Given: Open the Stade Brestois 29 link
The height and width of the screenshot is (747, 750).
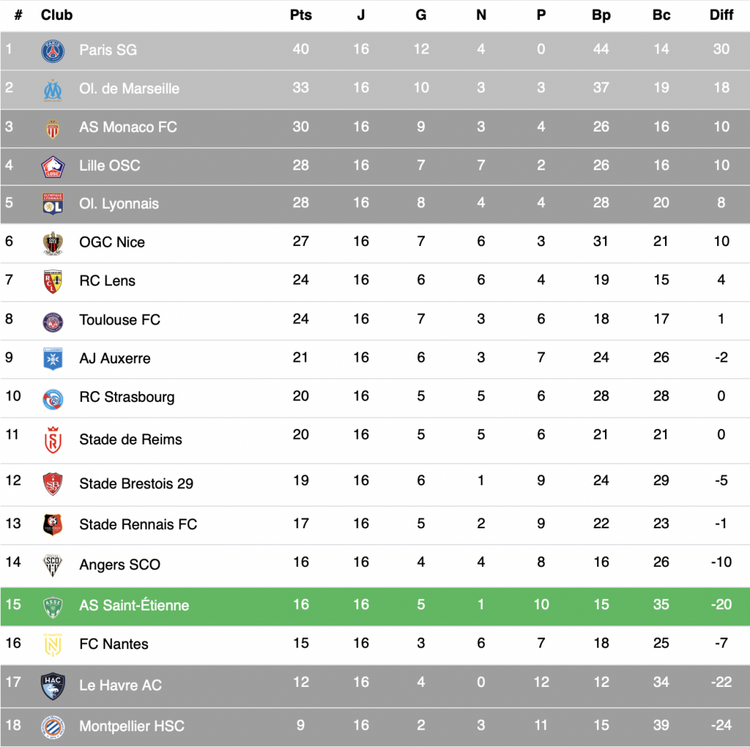Looking at the screenshot, I should tap(136, 483).
